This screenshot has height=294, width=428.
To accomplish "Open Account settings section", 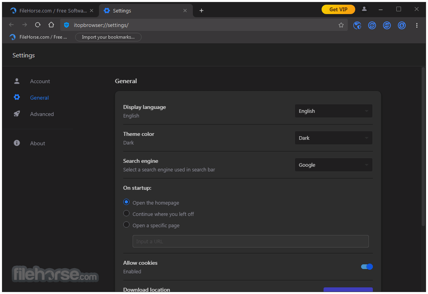I will [40, 81].
